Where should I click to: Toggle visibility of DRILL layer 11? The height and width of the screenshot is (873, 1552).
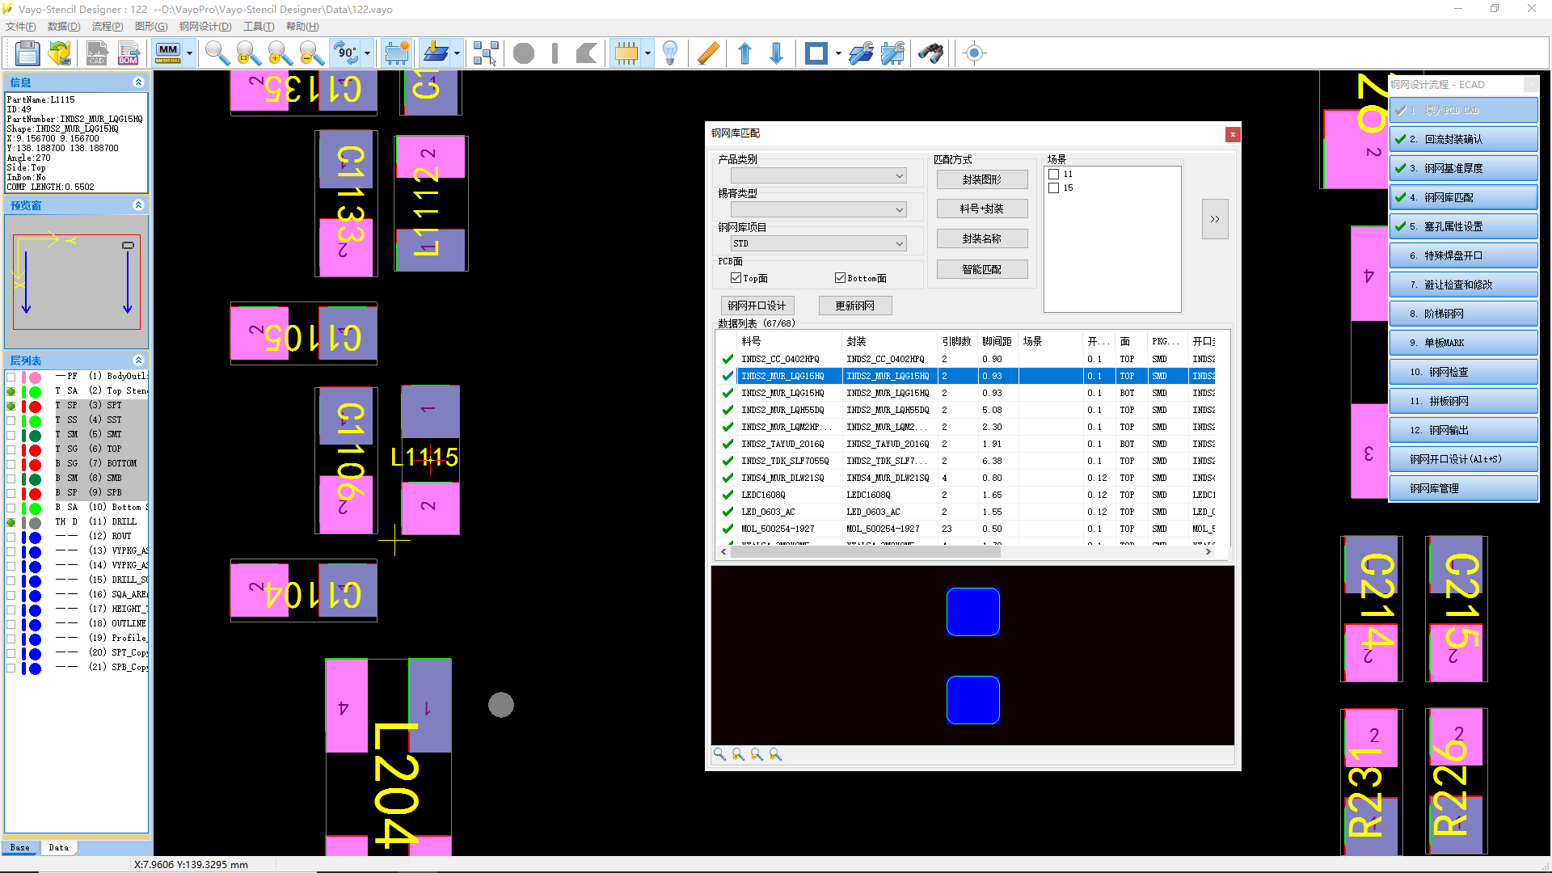coord(11,522)
